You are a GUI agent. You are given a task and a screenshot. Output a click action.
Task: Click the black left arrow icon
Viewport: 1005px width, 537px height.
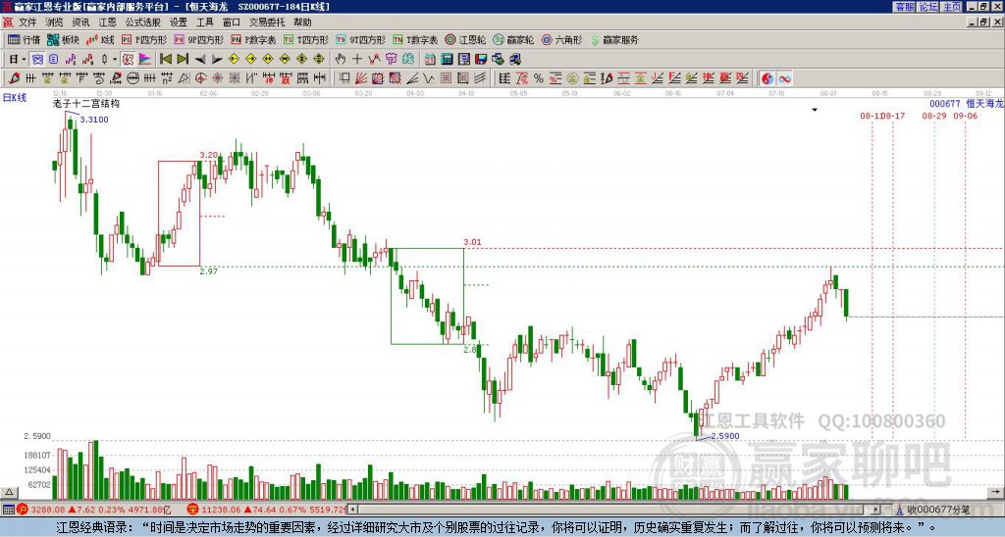click(200, 59)
